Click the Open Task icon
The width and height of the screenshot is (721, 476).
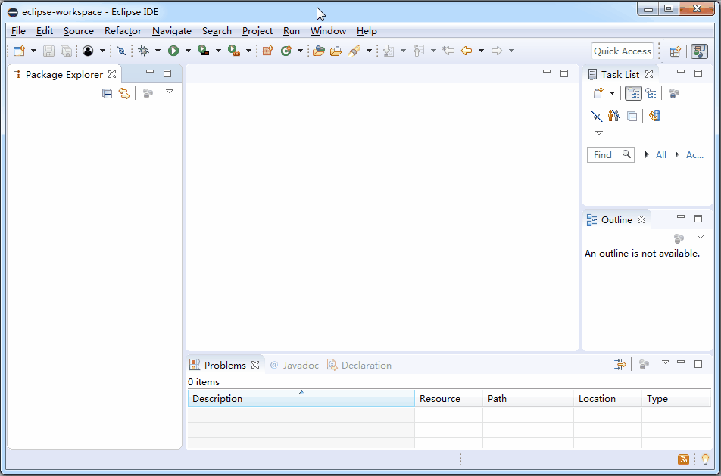click(x=336, y=51)
